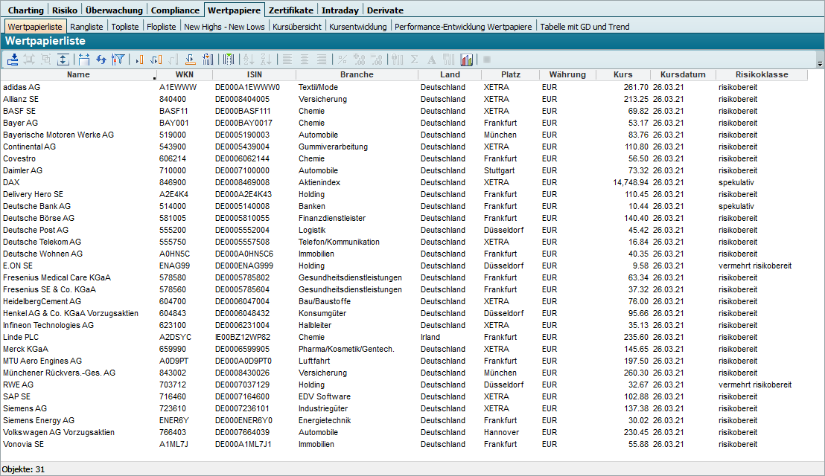Click the refresh arrows icon

click(101, 59)
